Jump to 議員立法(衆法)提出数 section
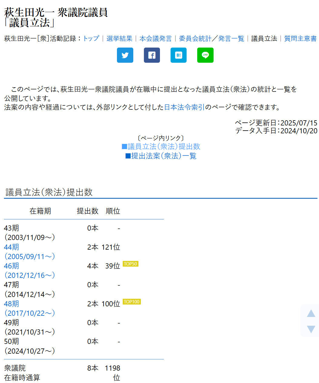Viewport: 319px width, 383px height. [161, 147]
